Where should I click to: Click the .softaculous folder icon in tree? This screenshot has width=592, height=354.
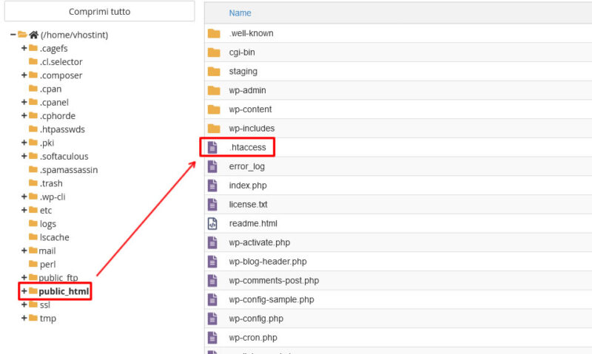pyautogui.click(x=33, y=156)
